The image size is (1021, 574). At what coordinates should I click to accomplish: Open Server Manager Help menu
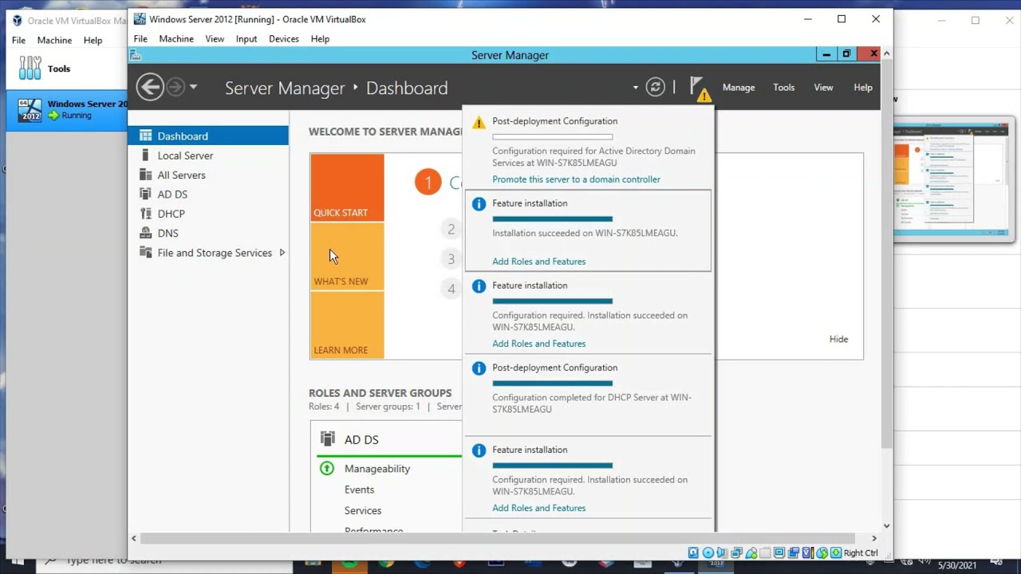coord(863,88)
